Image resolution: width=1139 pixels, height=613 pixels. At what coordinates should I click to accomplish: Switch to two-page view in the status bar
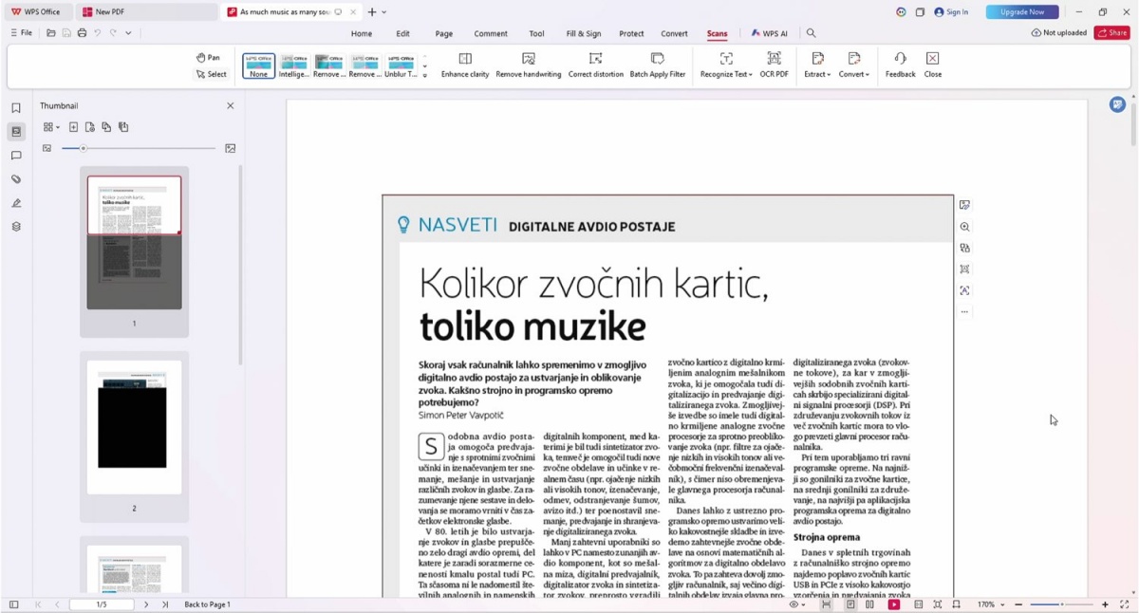[869, 604]
